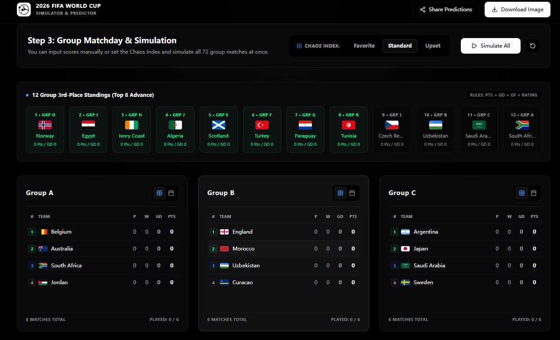
Task: Click Curacao's flag in Group B
Action: coord(224,282)
